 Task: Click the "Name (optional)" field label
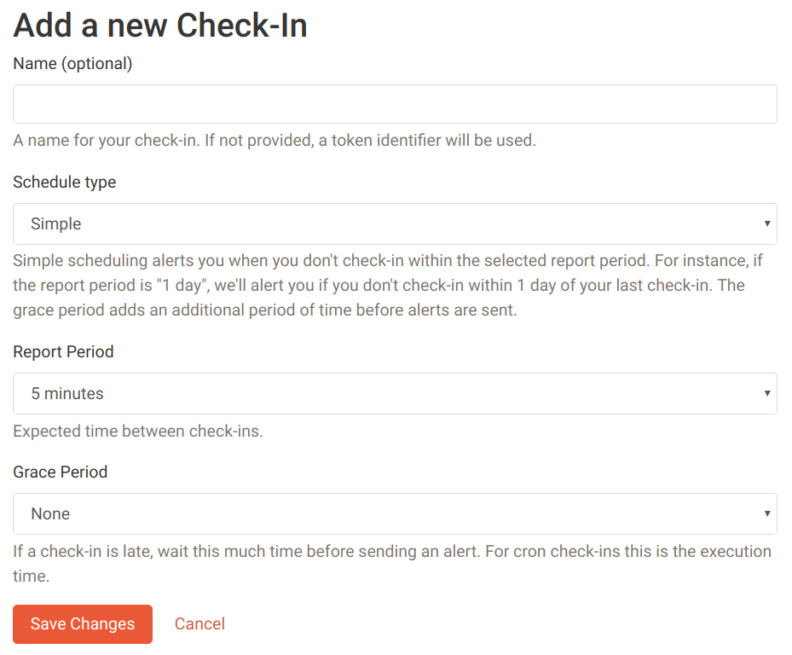pos(72,64)
